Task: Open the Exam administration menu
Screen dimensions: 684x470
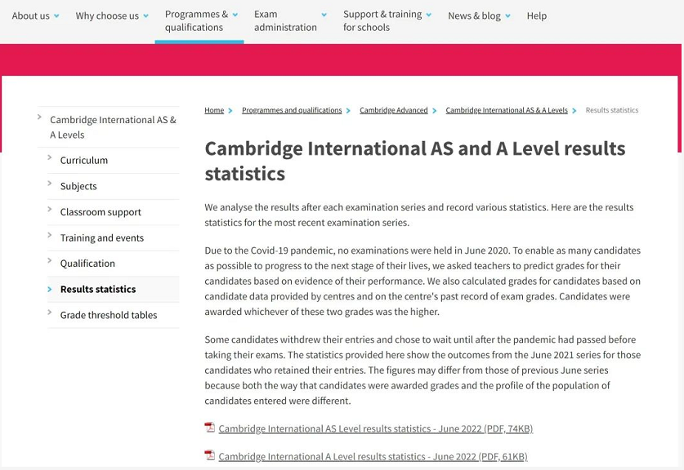Action: pos(285,20)
